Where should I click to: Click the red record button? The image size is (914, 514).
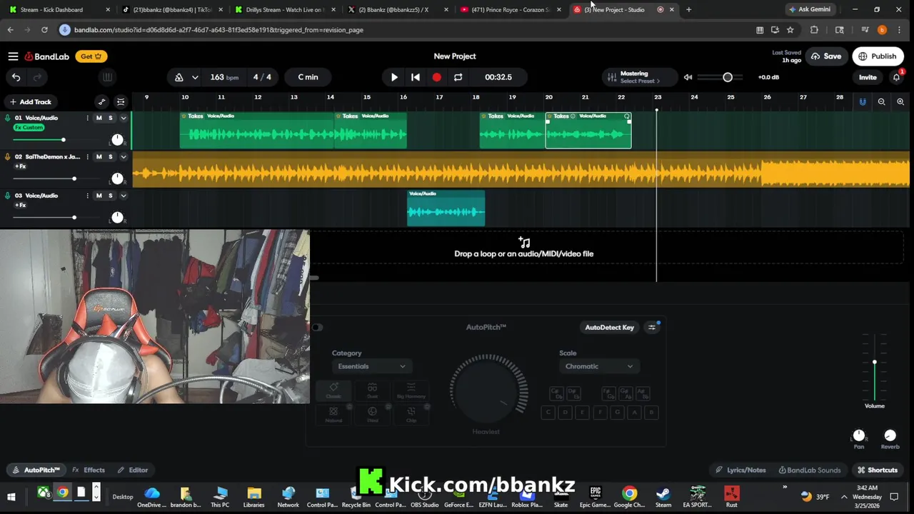tap(436, 77)
